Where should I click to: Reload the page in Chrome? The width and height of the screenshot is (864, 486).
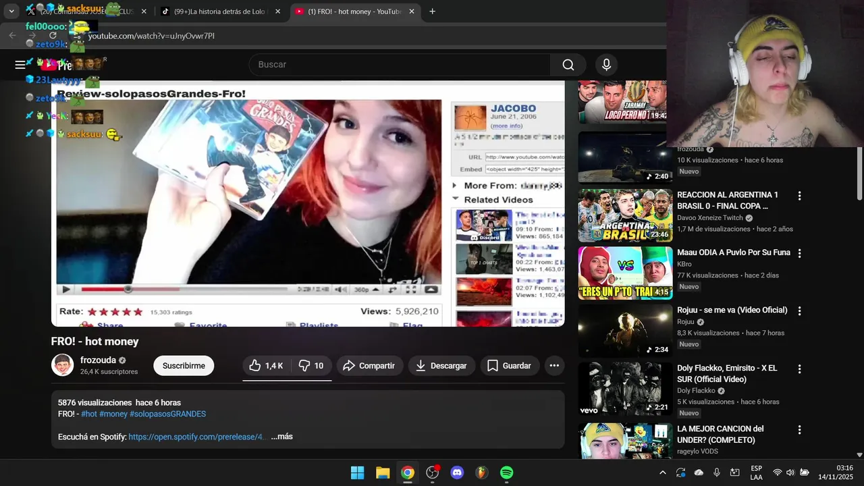point(53,36)
